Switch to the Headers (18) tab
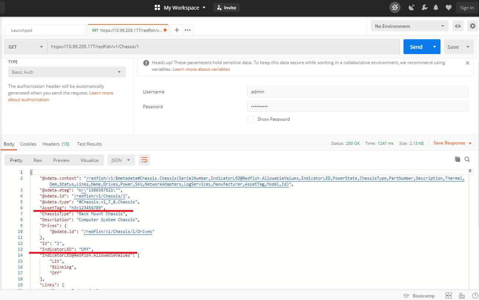Screen dimensions: 479x300 tap(56, 144)
